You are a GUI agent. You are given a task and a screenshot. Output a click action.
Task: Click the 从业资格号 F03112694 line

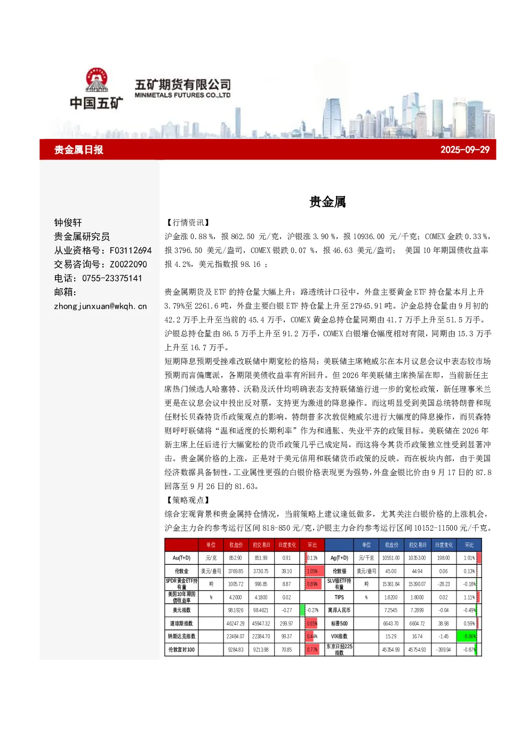click(x=103, y=250)
